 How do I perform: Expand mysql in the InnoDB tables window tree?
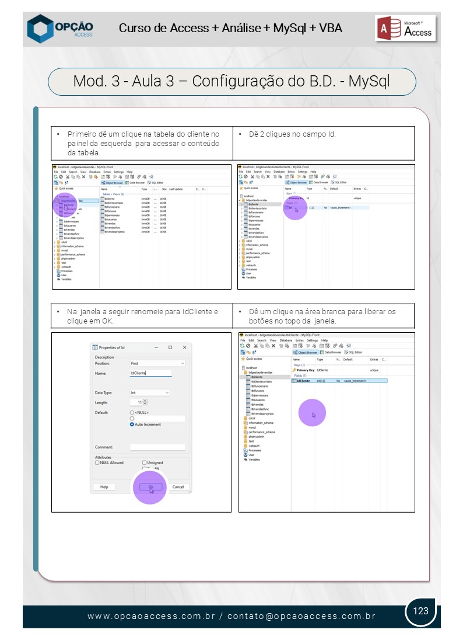tap(55, 251)
